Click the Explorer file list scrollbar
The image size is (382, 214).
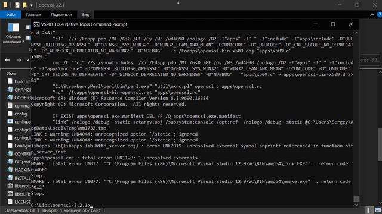380,144
